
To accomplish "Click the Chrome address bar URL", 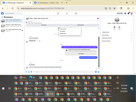I will (x=42, y=8).
